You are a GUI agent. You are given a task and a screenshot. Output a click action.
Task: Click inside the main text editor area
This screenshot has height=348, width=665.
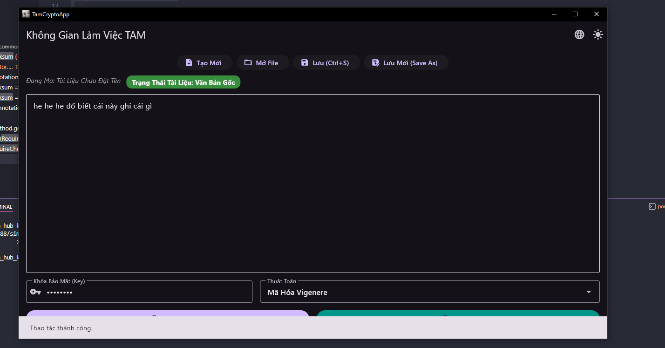tap(313, 184)
